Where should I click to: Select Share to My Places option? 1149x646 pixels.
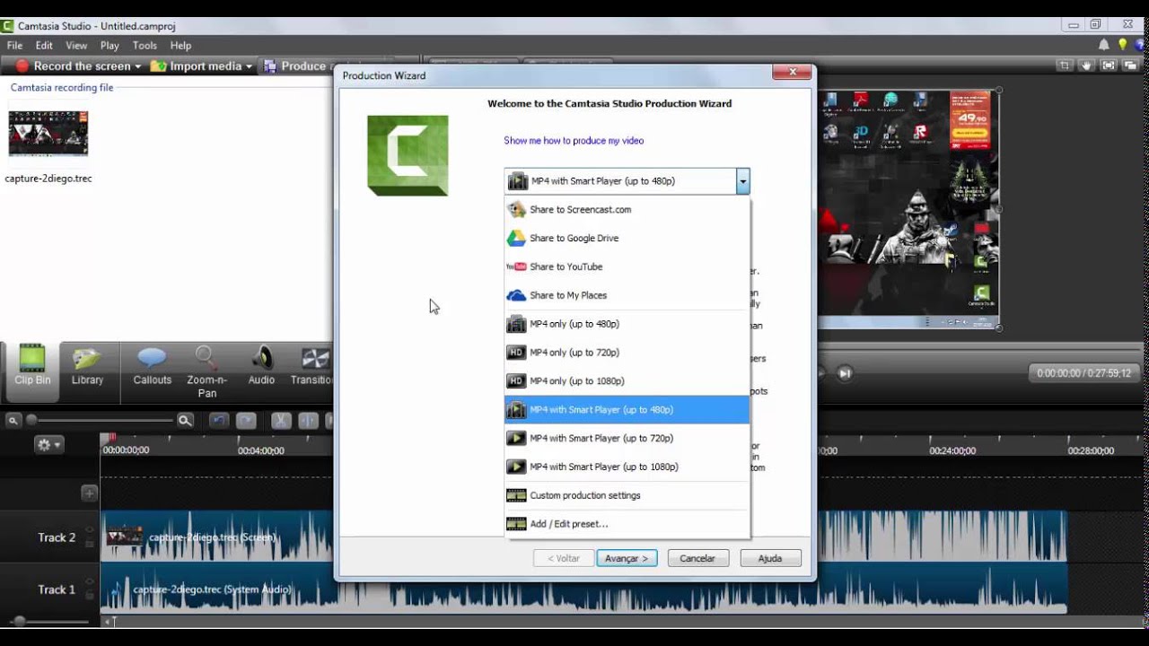[627, 295]
